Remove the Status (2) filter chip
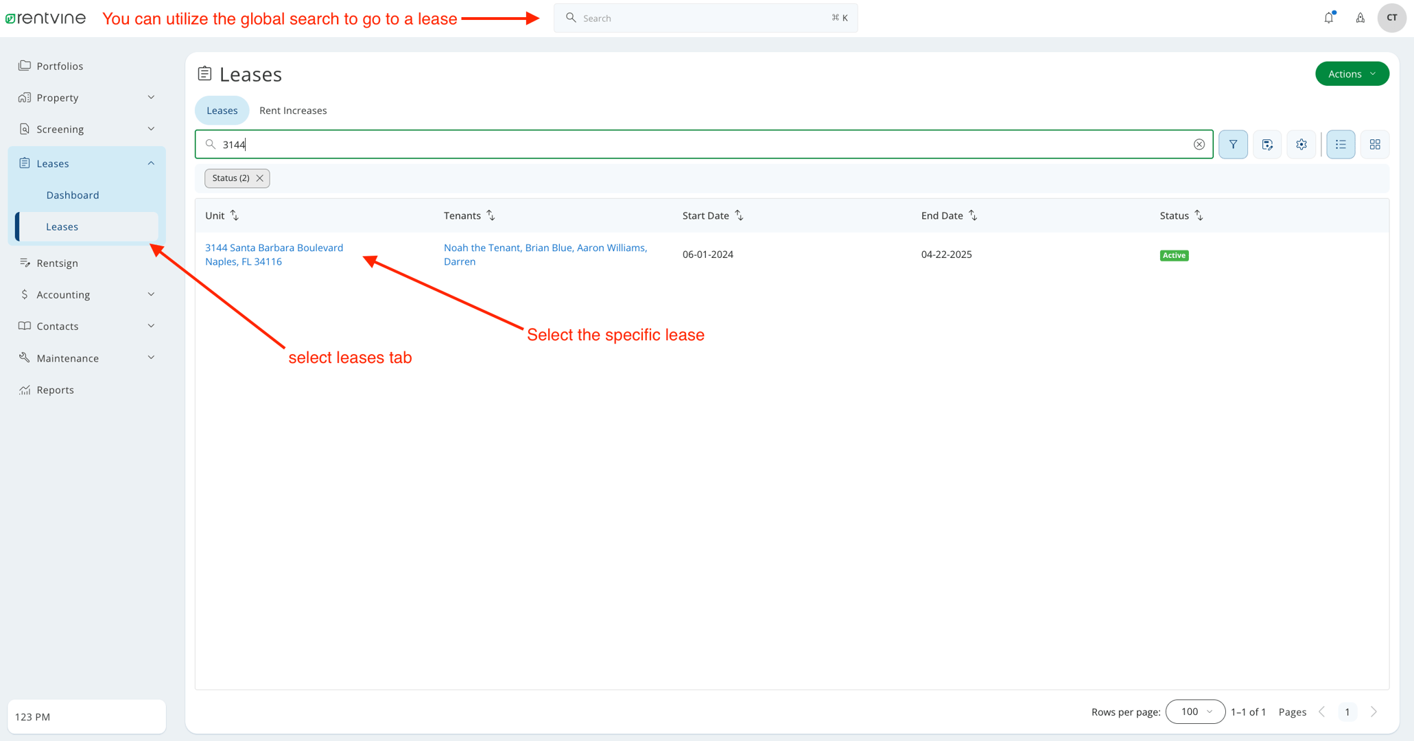Screen dimensions: 1414x741 point(260,178)
